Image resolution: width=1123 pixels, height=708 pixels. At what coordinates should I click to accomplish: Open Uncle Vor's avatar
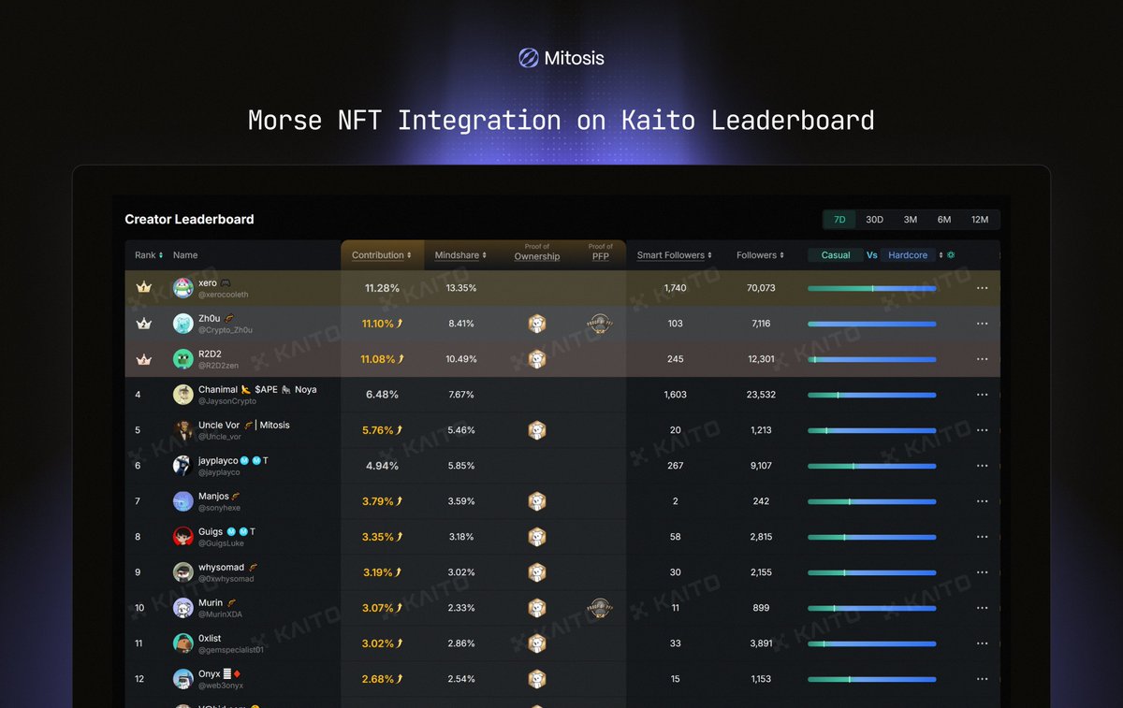pos(183,430)
